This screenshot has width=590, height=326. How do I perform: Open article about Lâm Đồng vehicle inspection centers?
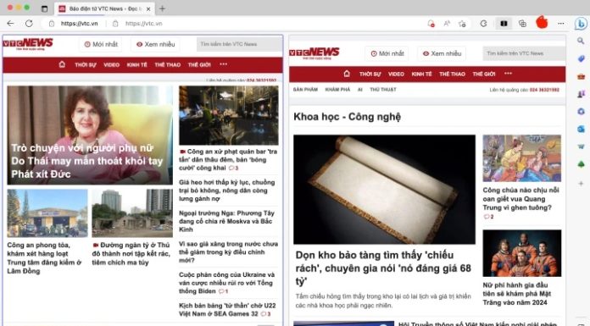pyautogui.click(x=44, y=258)
